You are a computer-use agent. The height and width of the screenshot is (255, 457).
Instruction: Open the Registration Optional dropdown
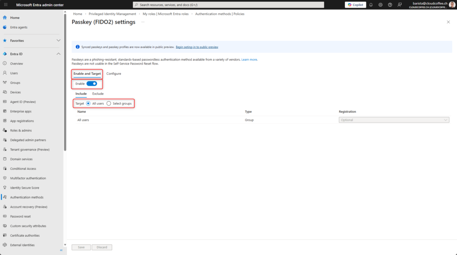[x=394, y=120]
